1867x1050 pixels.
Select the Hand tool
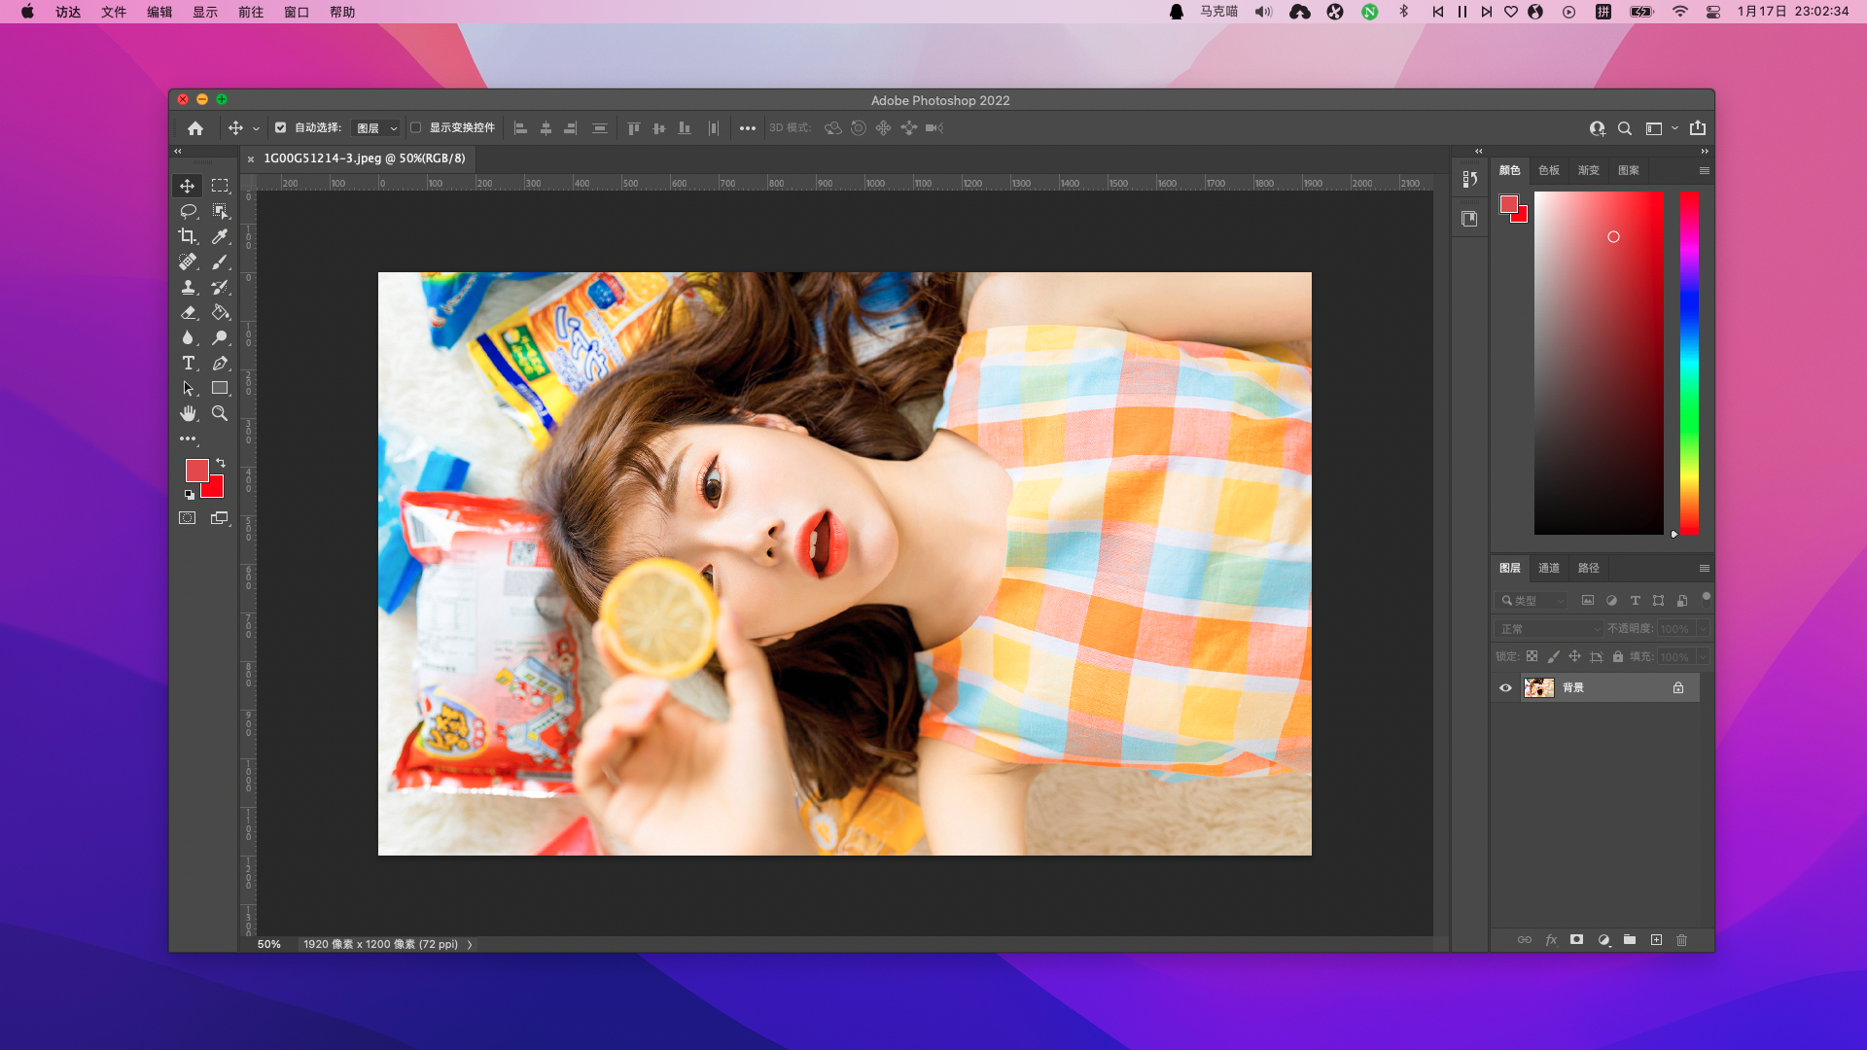click(x=188, y=413)
